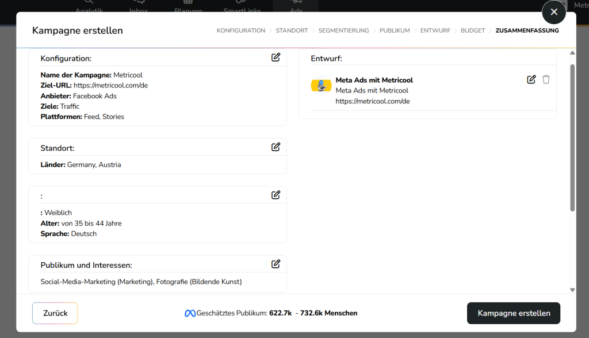Click the Publikum und Interessen: heading
Image resolution: width=589 pixels, height=338 pixels.
86,265
